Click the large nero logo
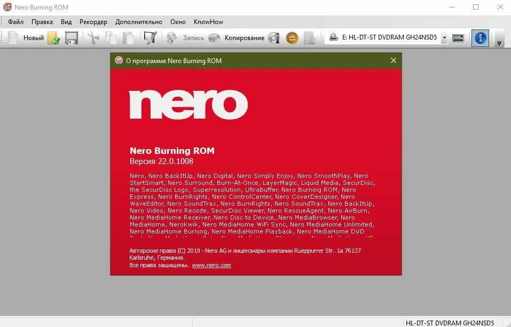Viewport: 511px width, 327px height. [188, 104]
